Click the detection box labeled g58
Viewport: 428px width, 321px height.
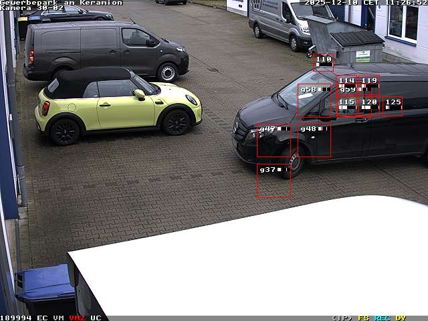[314, 100]
